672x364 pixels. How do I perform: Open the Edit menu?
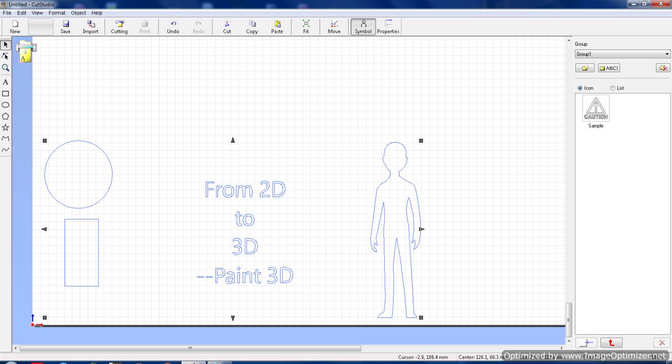click(22, 13)
